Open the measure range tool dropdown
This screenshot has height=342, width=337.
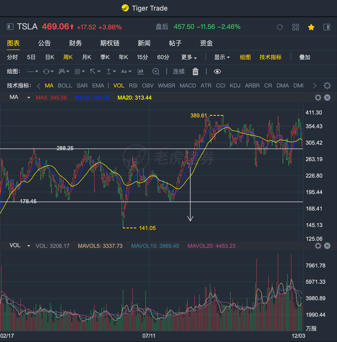tap(111, 71)
